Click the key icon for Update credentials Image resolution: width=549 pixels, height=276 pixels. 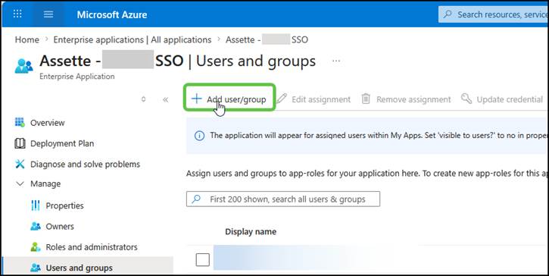tap(466, 99)
